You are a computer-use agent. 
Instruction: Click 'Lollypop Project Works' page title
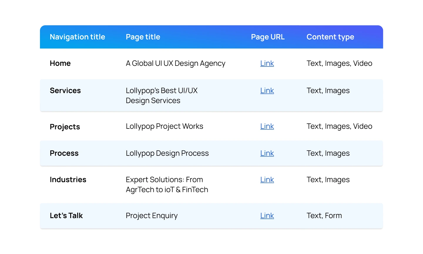[x=164, y=126]
